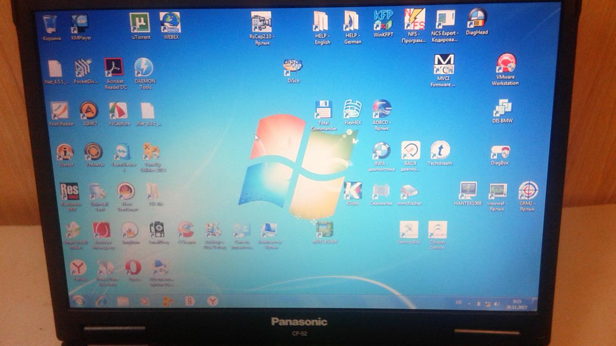Open Internet Explorer from the taskbar
The width and height of the screenshot is (616, 346).
tap(101, 301)
